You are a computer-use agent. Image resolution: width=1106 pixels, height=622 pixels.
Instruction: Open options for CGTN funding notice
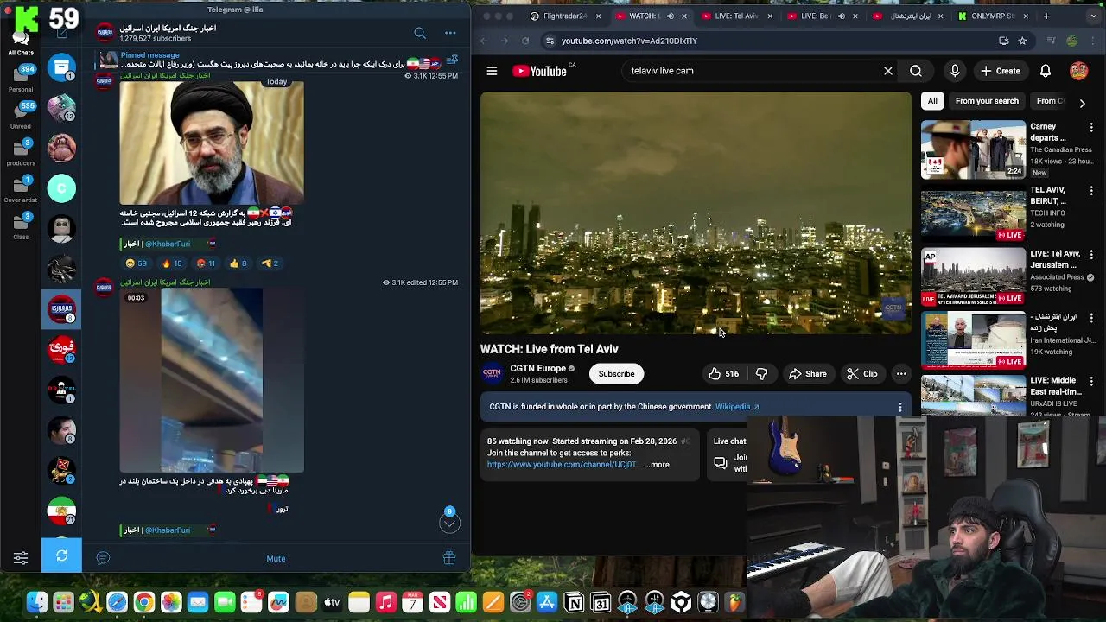[900, 407]
